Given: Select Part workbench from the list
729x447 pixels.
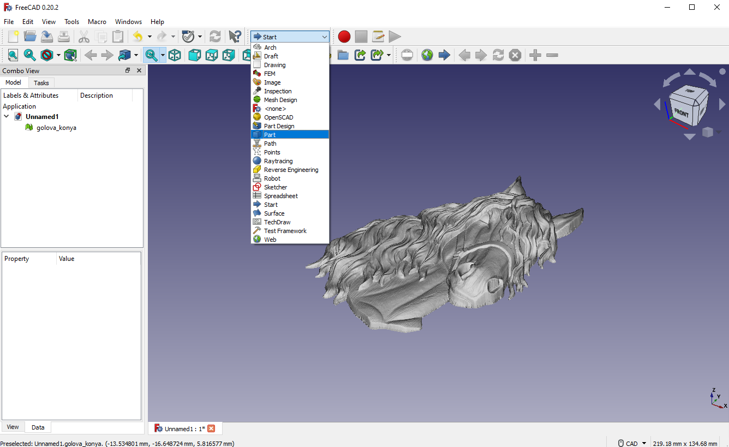Looking at the screenshot, I should 270,135.
